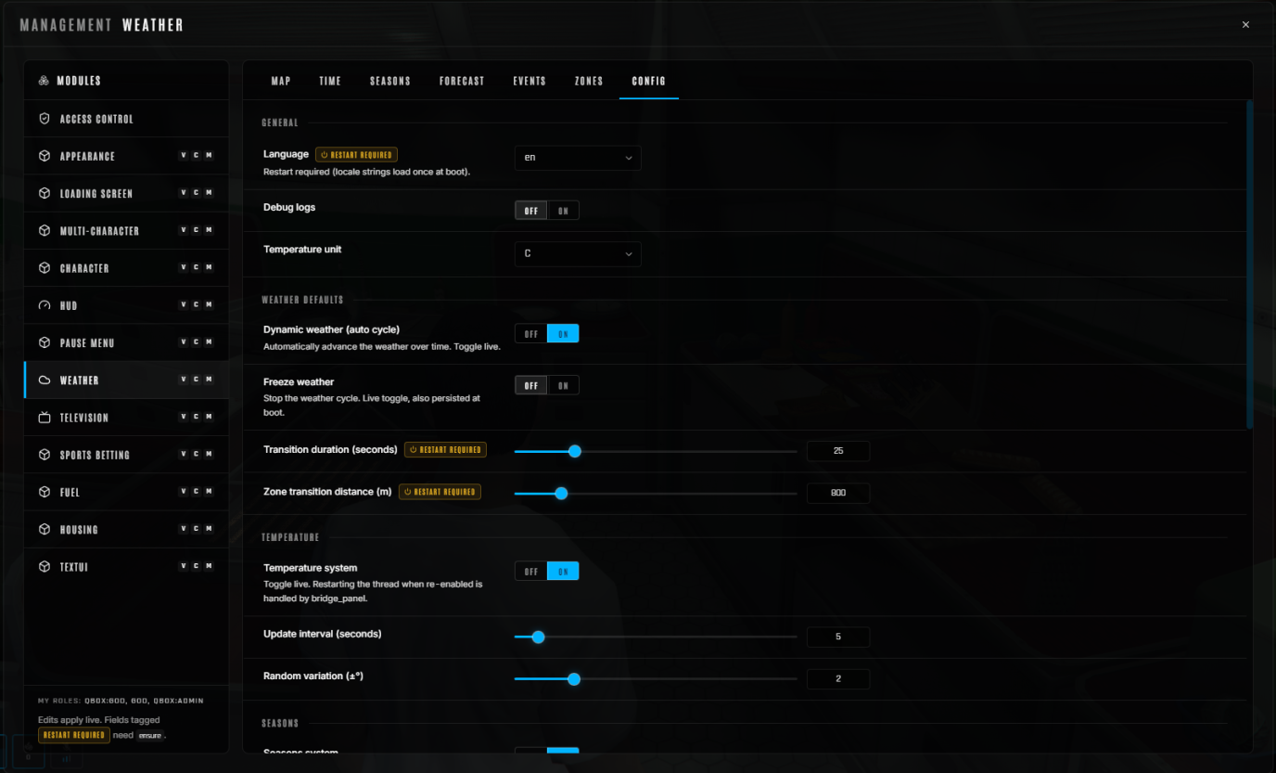1276x773 pixels.
Task: Click the Fuel module cube icon
Action: click(x=45, y=492)
